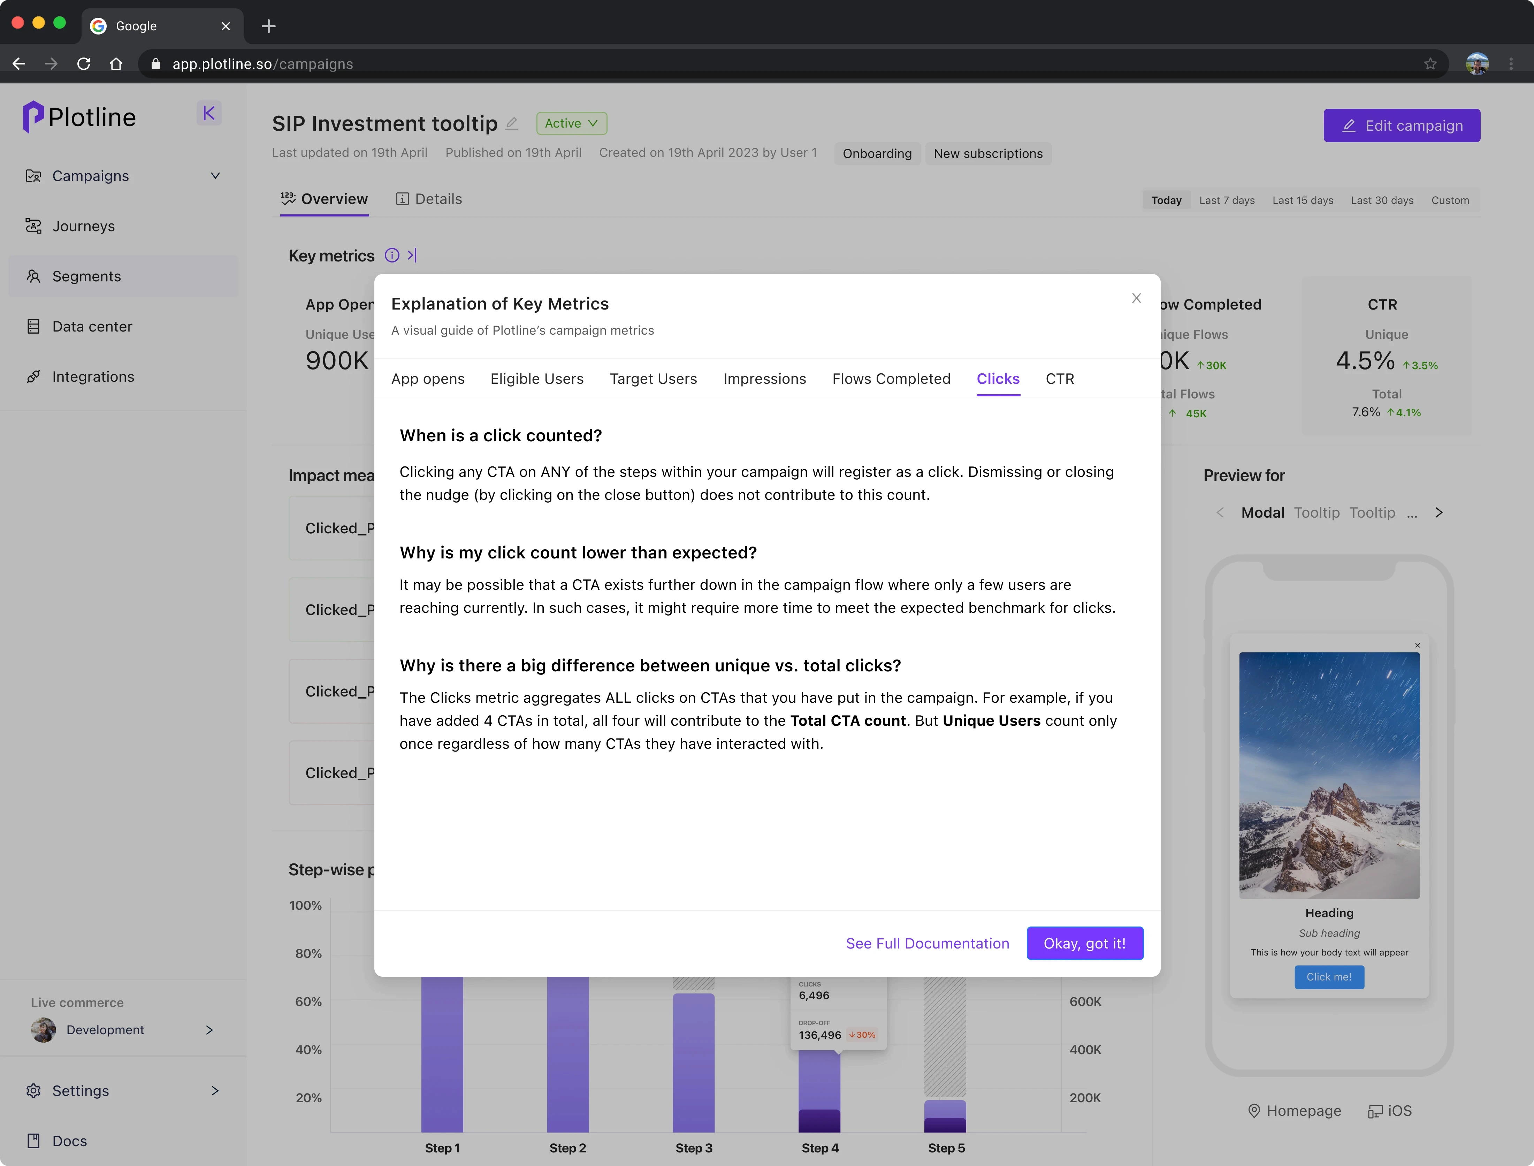Click the pencil icon next to campaign title

coord(511,123)
